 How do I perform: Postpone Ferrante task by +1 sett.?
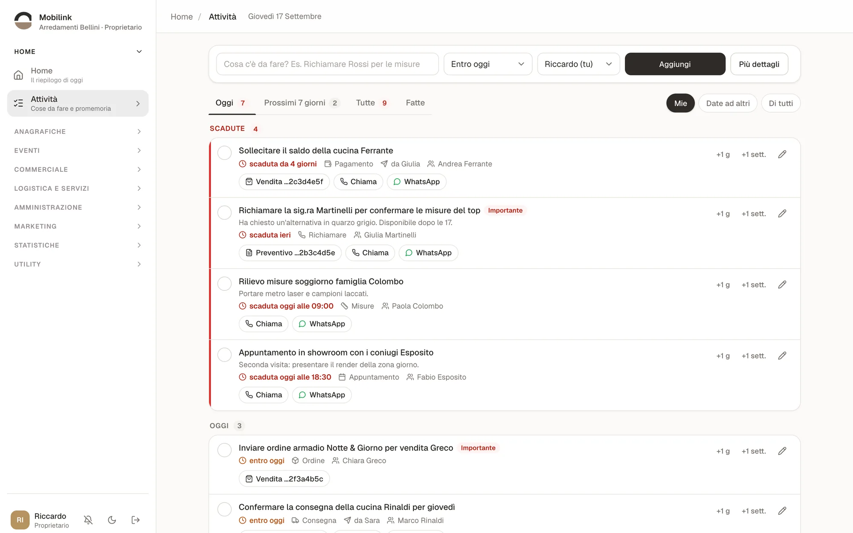pyautogui.click(x=754, y=154)
